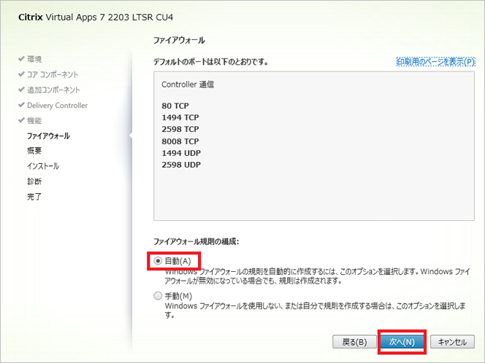Click the 1494 TCP port entry
Viewport: 485px width, 363px height.
click(x=180, y=117)
